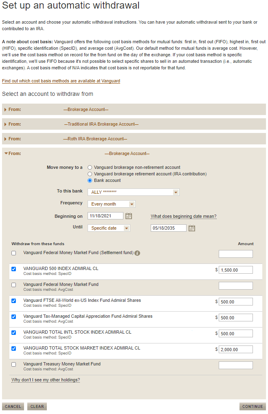Expand the Roth IRA Brokerage Account row

[134, 139]
